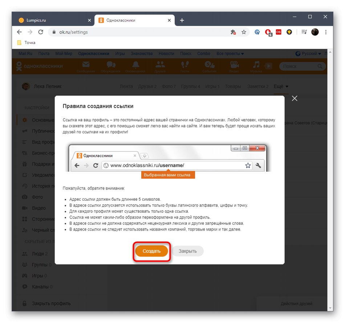This screenshot has width=345, height=323.
Task: View guests via the Гости icon
Action: (x=185, y=66)
